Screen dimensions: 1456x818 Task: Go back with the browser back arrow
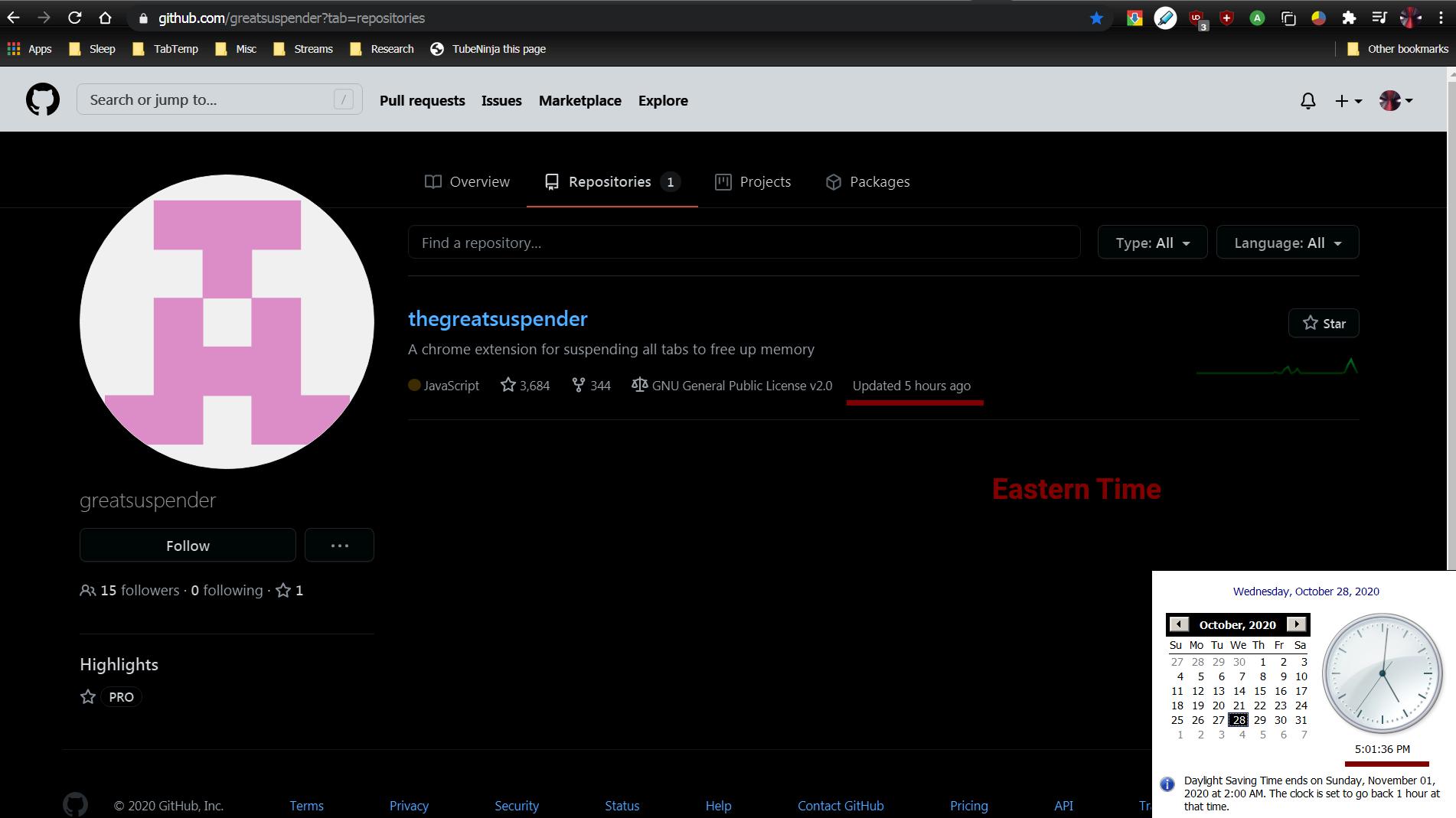click(x=13, y=18)
